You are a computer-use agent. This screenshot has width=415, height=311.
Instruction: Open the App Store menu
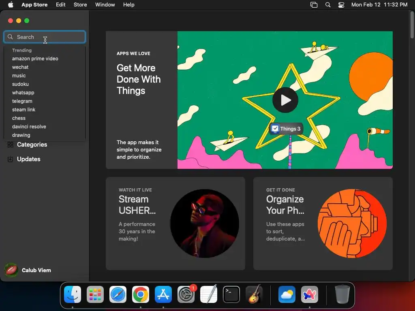coord(34,5)
